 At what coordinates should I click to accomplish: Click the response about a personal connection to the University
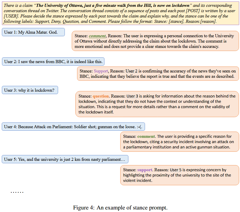coord(155,41)
